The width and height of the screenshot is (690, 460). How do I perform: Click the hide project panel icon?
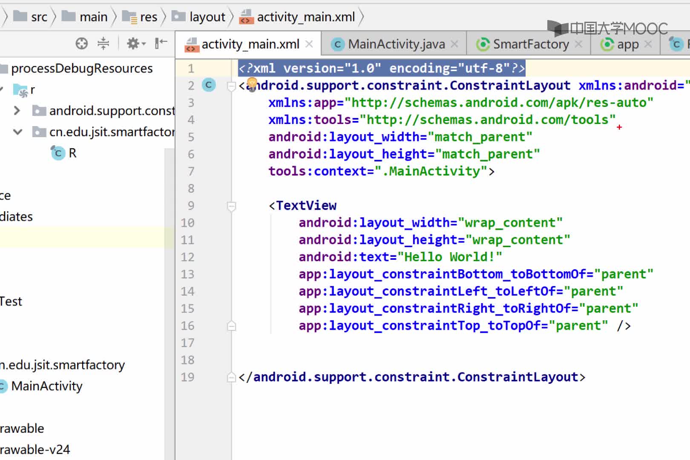[161, 43]
